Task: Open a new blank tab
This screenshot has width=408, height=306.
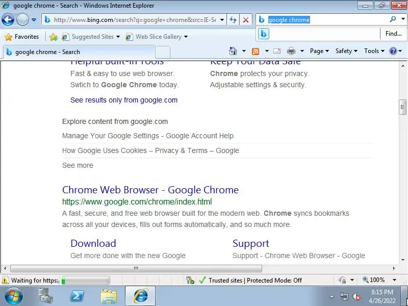Action: (163, 53)
